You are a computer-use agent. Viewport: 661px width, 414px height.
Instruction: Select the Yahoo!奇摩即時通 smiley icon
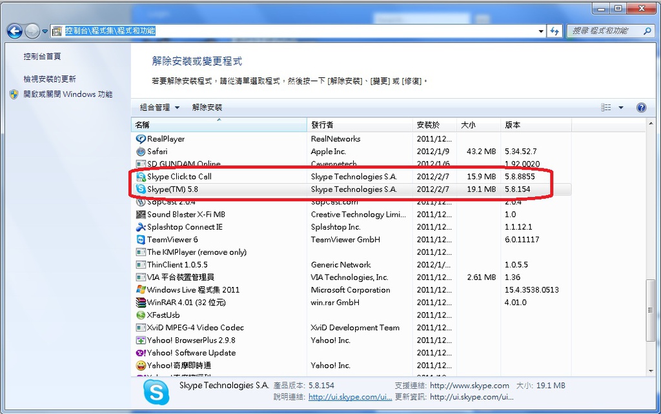coord(140,366)
